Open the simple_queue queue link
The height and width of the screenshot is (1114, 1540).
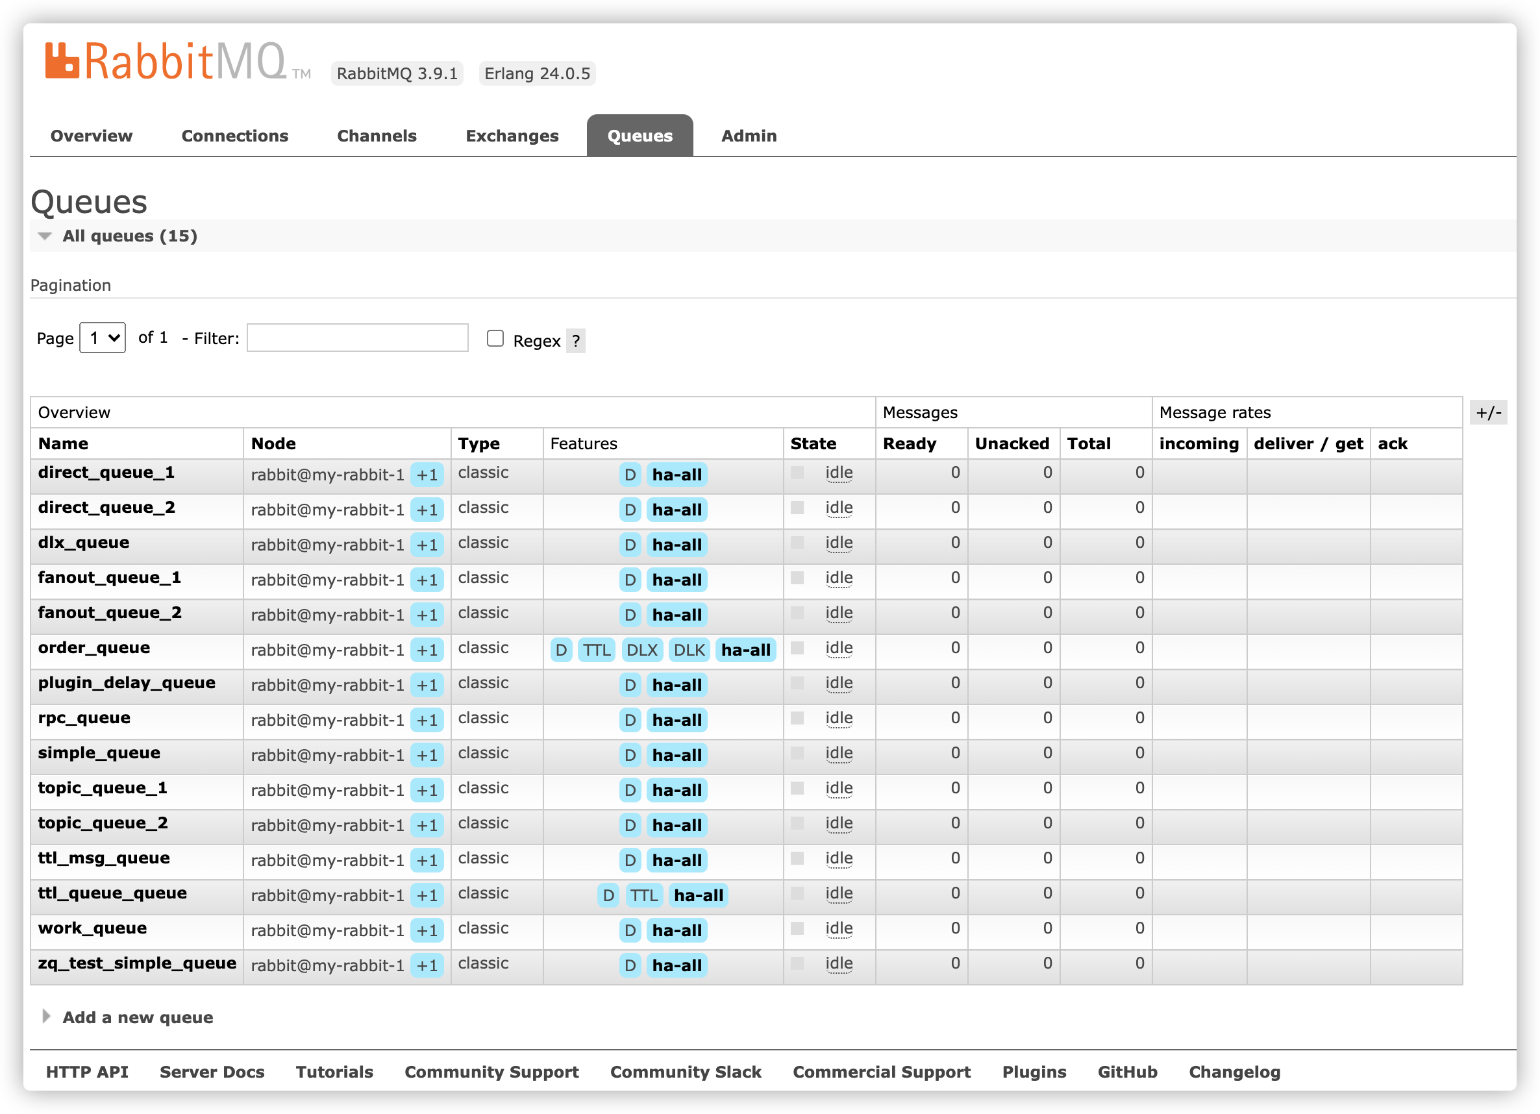99,753
